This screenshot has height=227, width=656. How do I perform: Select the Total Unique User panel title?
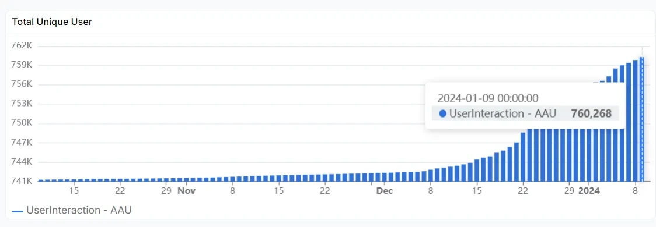tap(52, 22)
